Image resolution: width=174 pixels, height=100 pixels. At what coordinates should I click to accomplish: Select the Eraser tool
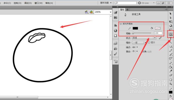click(x=170, y=75)
